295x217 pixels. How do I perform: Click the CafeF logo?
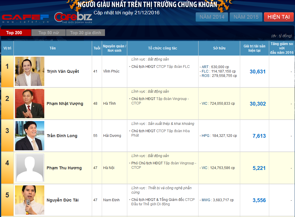pos(26,18)
